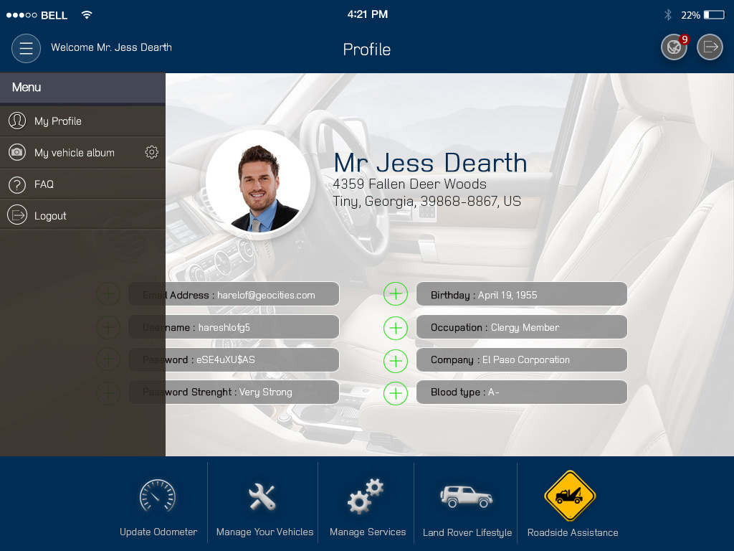
Task: Click the Occupation field Clergy Member
Action: 522,327
